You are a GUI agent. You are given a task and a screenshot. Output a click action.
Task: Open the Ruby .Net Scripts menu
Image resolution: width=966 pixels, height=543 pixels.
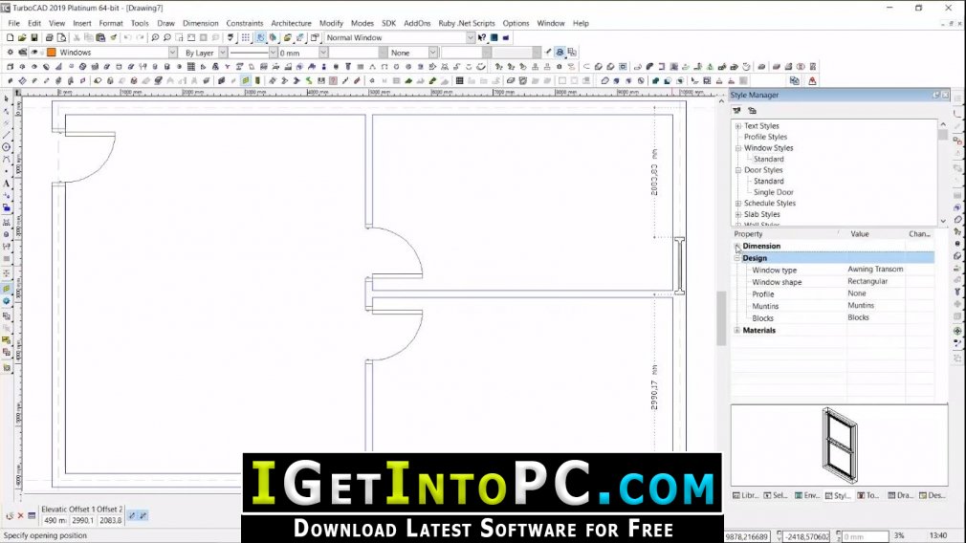[x=467, y=23]
